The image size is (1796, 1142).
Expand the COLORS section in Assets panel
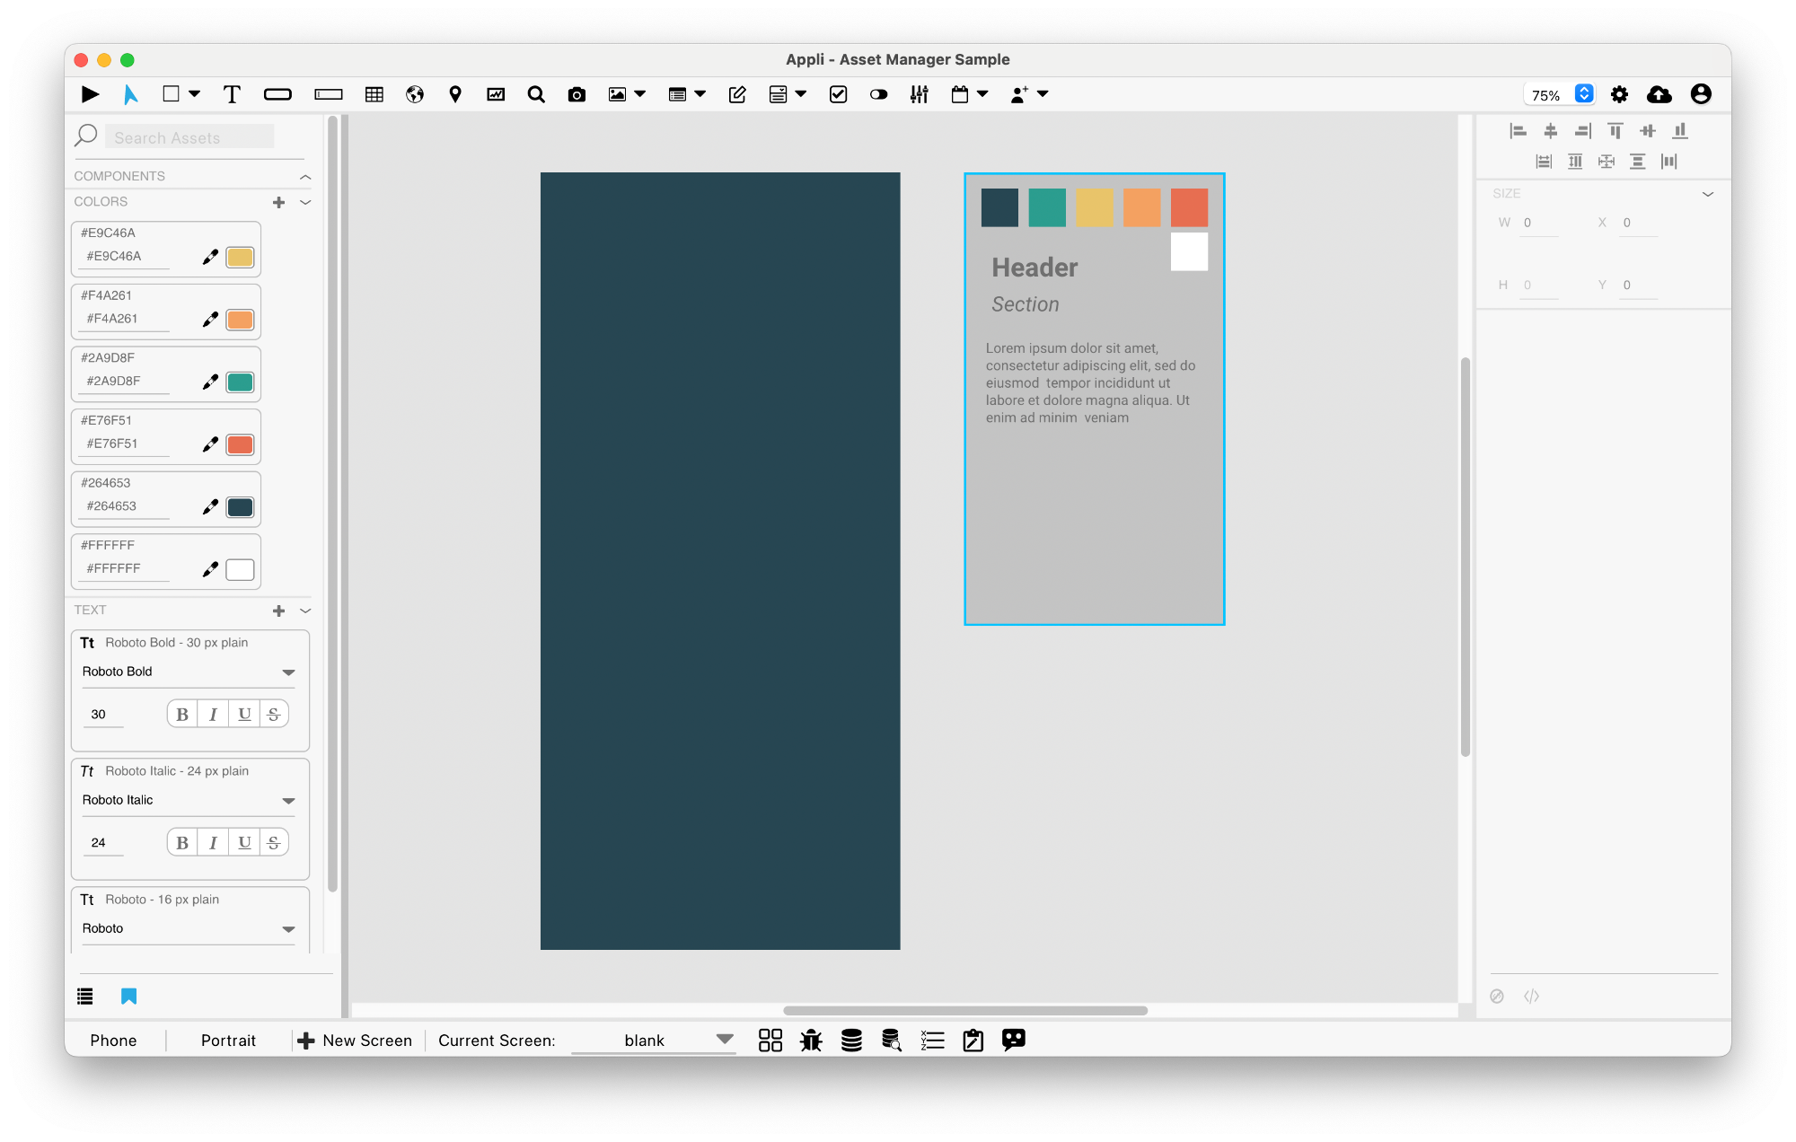[305, 201]
